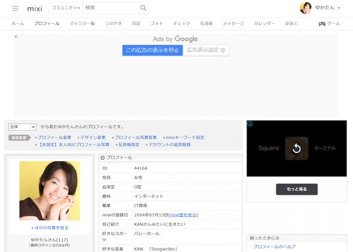Open 伝言板設定 link
Screen dimensions: 353x252
[x=129, y=145]
